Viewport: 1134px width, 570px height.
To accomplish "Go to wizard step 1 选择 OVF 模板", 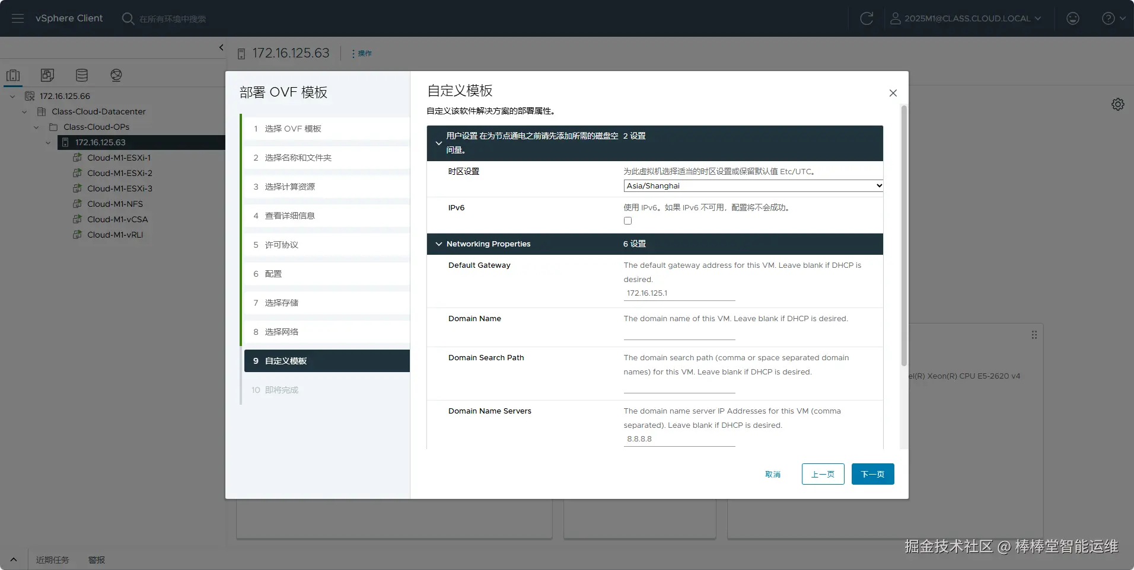I will 327,129.
